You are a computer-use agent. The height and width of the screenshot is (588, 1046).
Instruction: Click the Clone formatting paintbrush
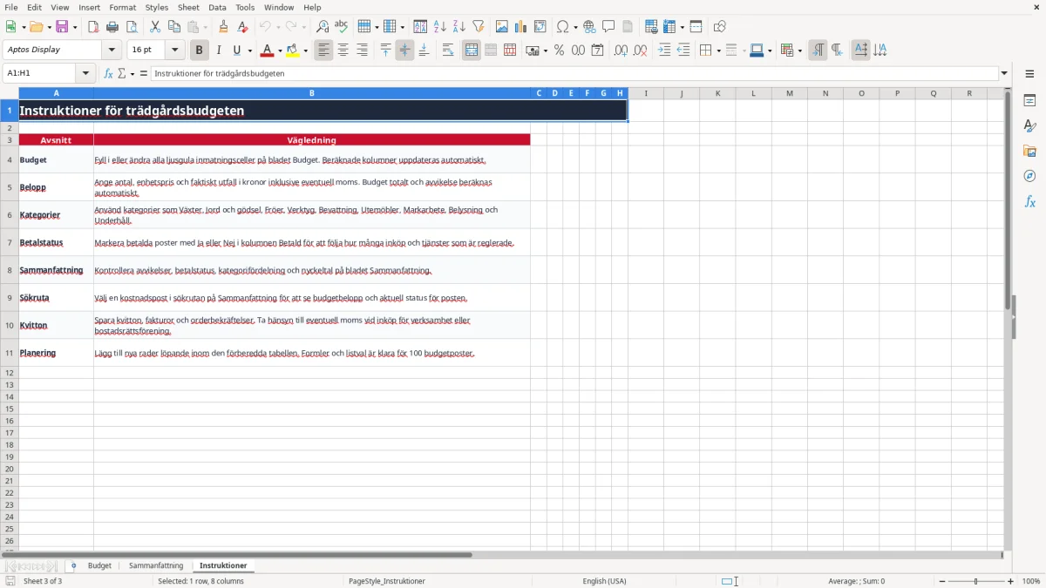(223, 27)
